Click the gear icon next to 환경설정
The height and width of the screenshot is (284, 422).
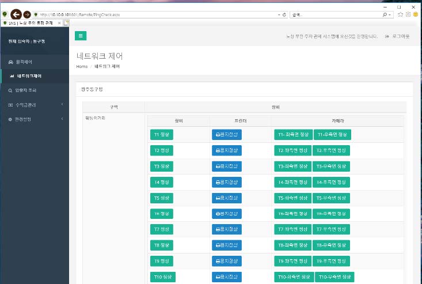[10, 119]
